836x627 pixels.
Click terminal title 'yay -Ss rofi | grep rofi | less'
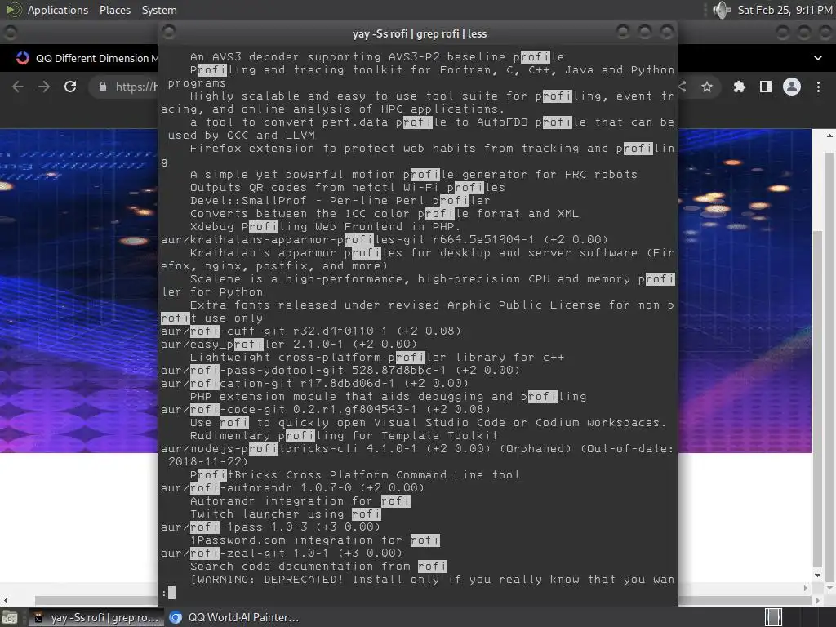(x=419, y=33)
